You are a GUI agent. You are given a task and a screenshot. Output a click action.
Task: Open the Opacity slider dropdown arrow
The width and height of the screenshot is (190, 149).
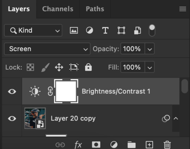point(150,49)
